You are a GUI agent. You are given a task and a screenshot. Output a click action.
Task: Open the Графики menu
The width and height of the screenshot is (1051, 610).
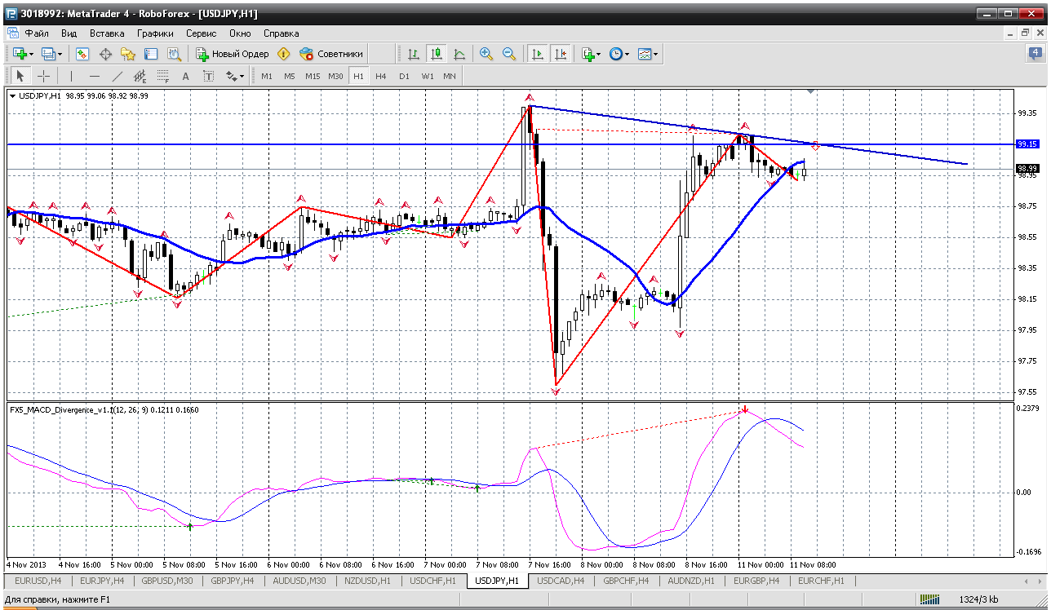click(x=155, y=33)
